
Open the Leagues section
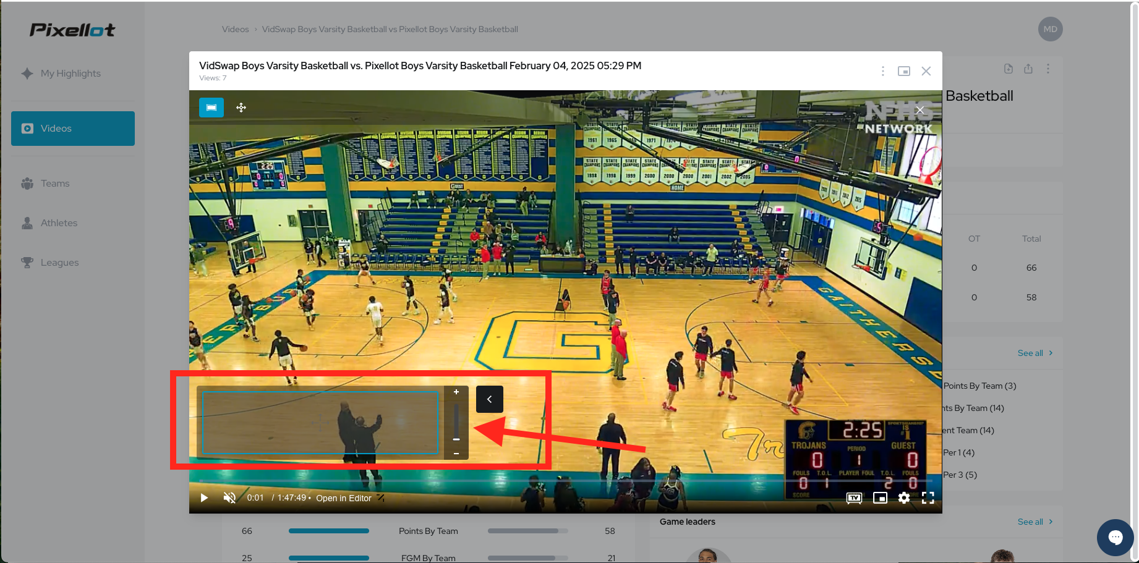point(50,263)
